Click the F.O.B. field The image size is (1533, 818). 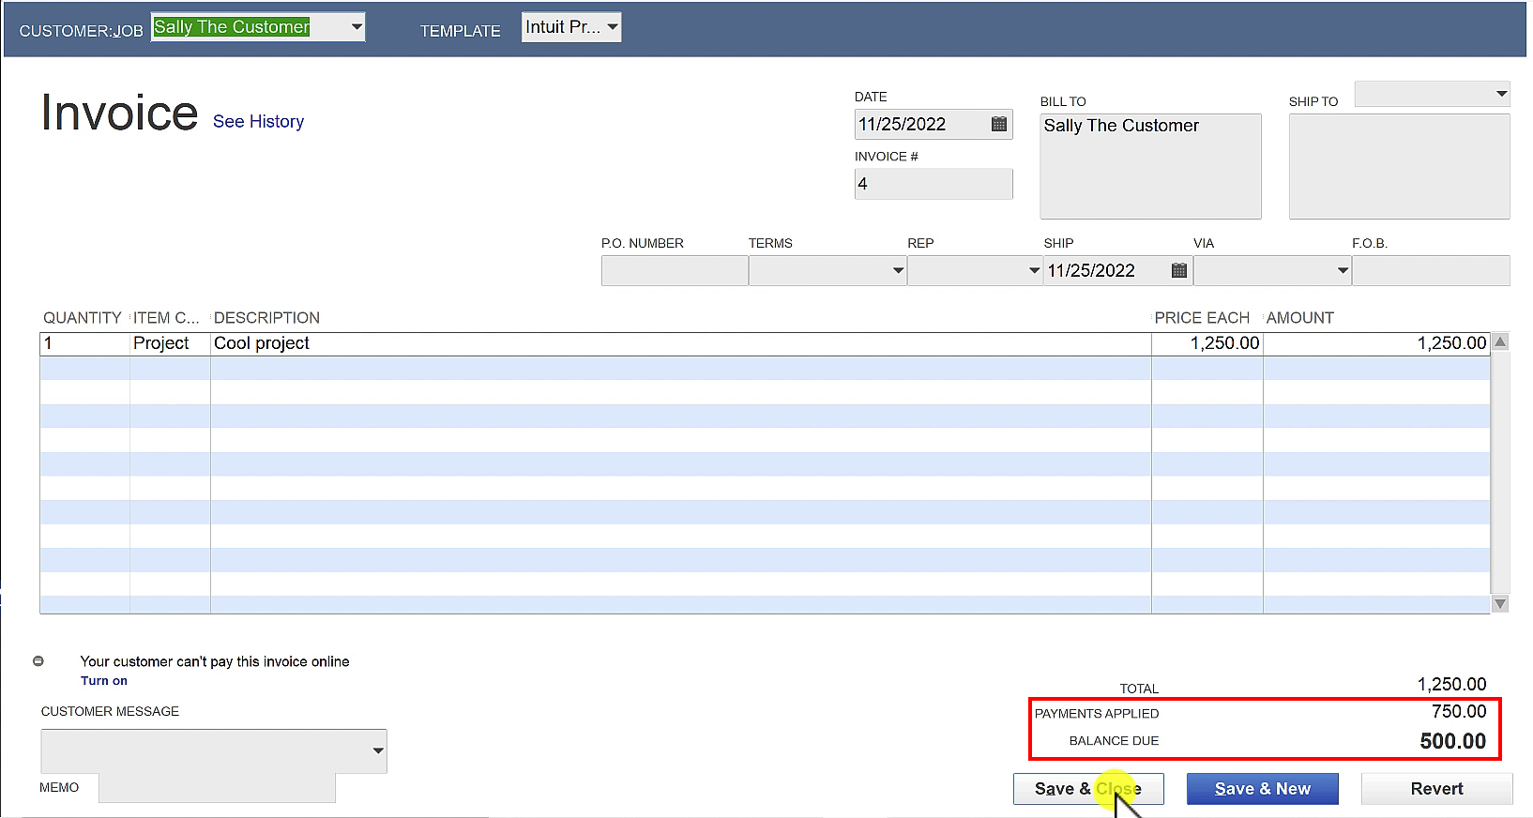(1431, 270)
